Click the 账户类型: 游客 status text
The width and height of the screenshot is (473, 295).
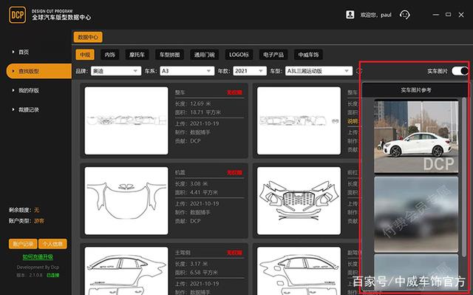(x=27, y=221)
